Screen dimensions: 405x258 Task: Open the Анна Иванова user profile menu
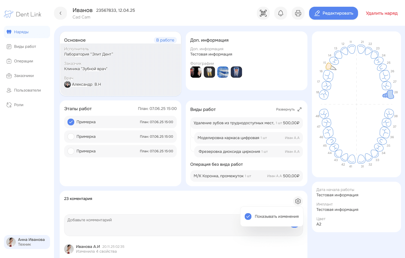click(x=27, y=242)
